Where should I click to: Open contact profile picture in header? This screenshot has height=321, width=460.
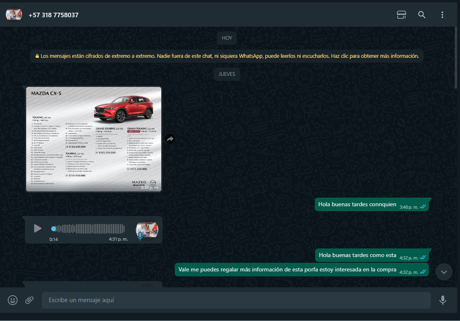14,15
